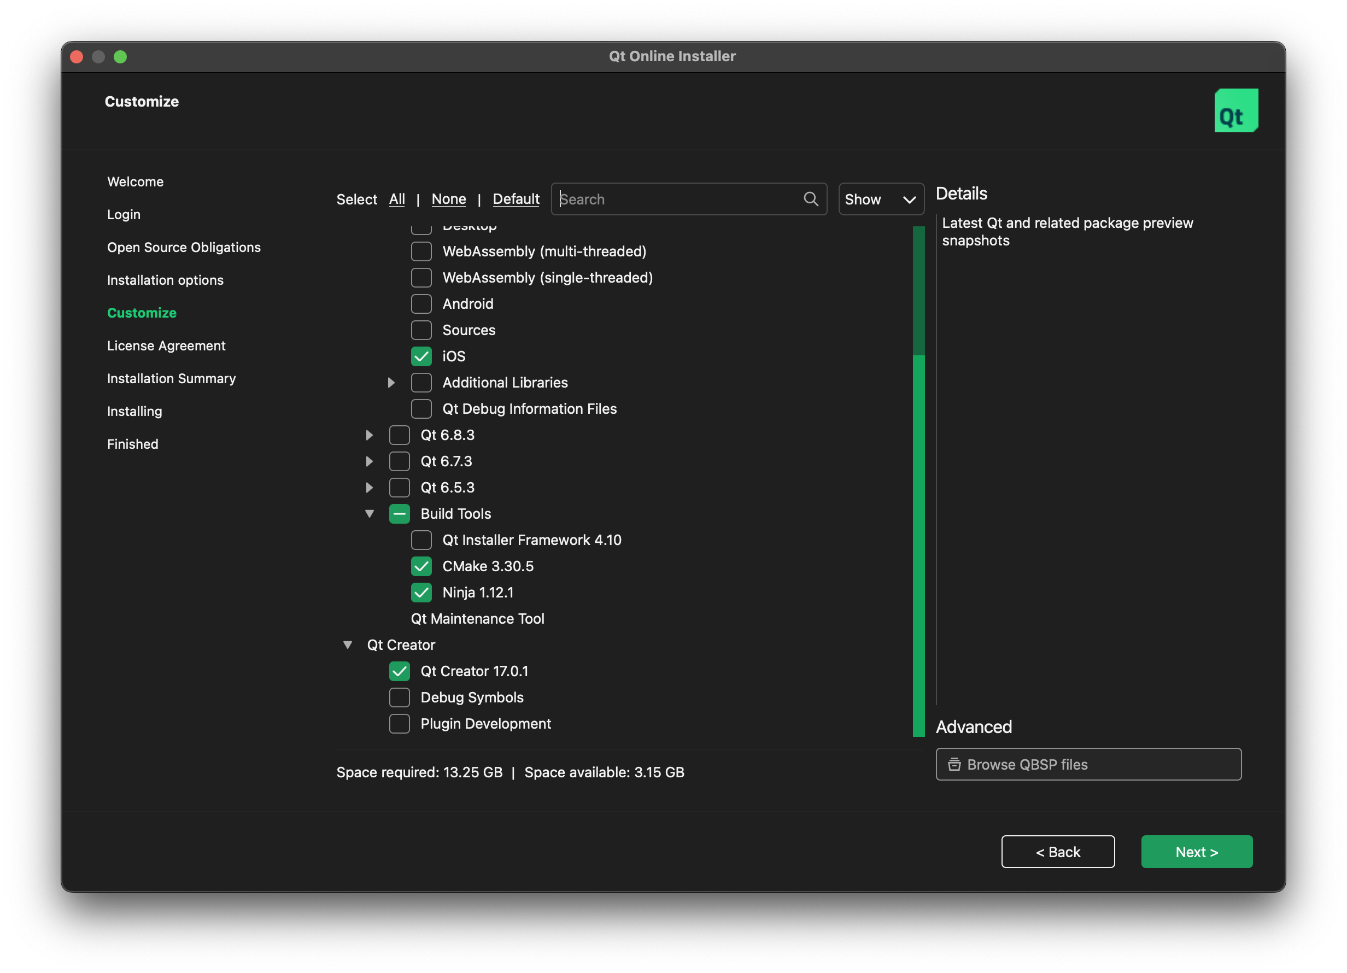Screen dimensions: 1347x973
Task: Expand the Qt 6.8.3 tree node
Action: click(369, 435)
